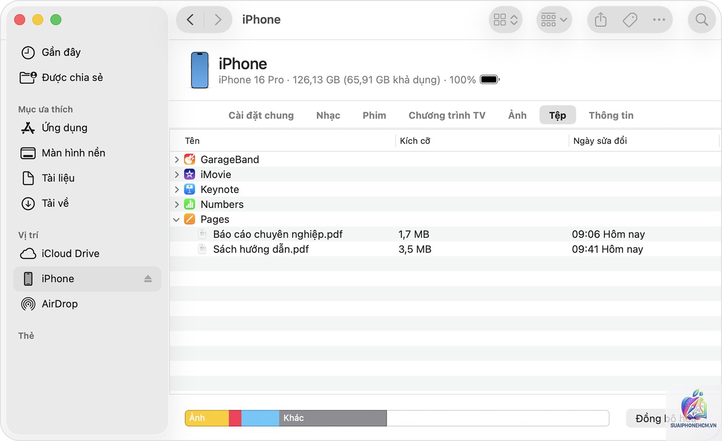Expand the iMovie folder chevron
Image resolution: width=722 pixels, height=441 pixels.
click(177, 175)
